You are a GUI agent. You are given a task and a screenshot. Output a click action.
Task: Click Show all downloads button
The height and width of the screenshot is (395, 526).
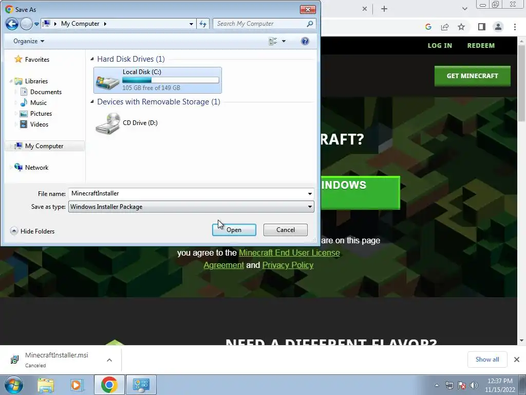click(487, 360)
